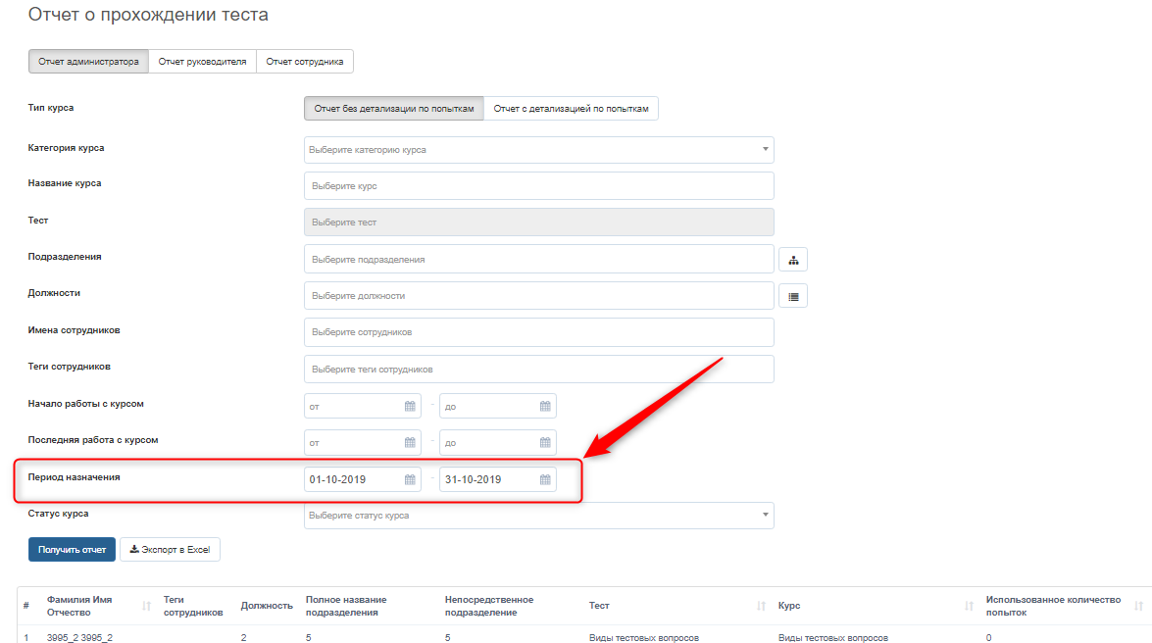Open calendar next to 01-10-2019 date
1152x643 pixels.
tap(410, 479)
